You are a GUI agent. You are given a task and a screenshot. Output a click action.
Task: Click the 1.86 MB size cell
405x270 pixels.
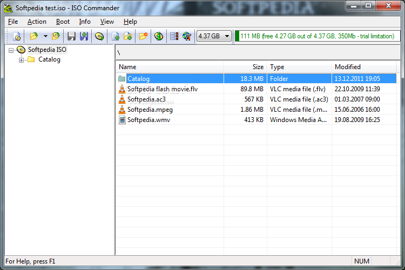[x=252, y=110]
